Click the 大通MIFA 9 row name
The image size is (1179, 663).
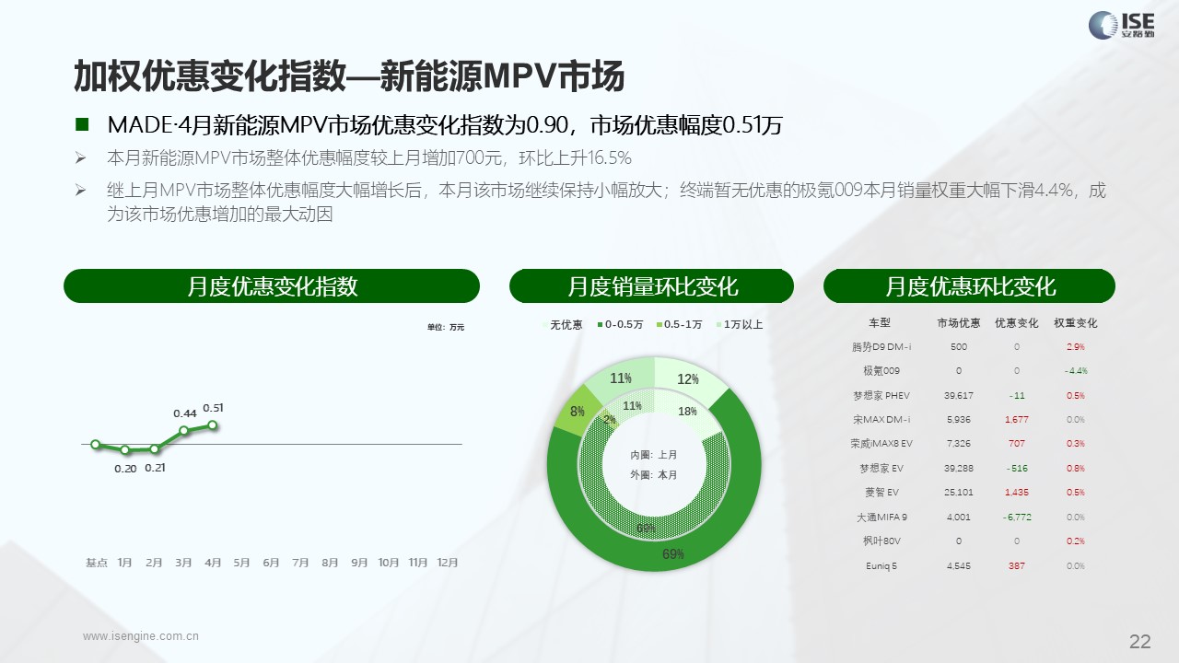point(881,518)
